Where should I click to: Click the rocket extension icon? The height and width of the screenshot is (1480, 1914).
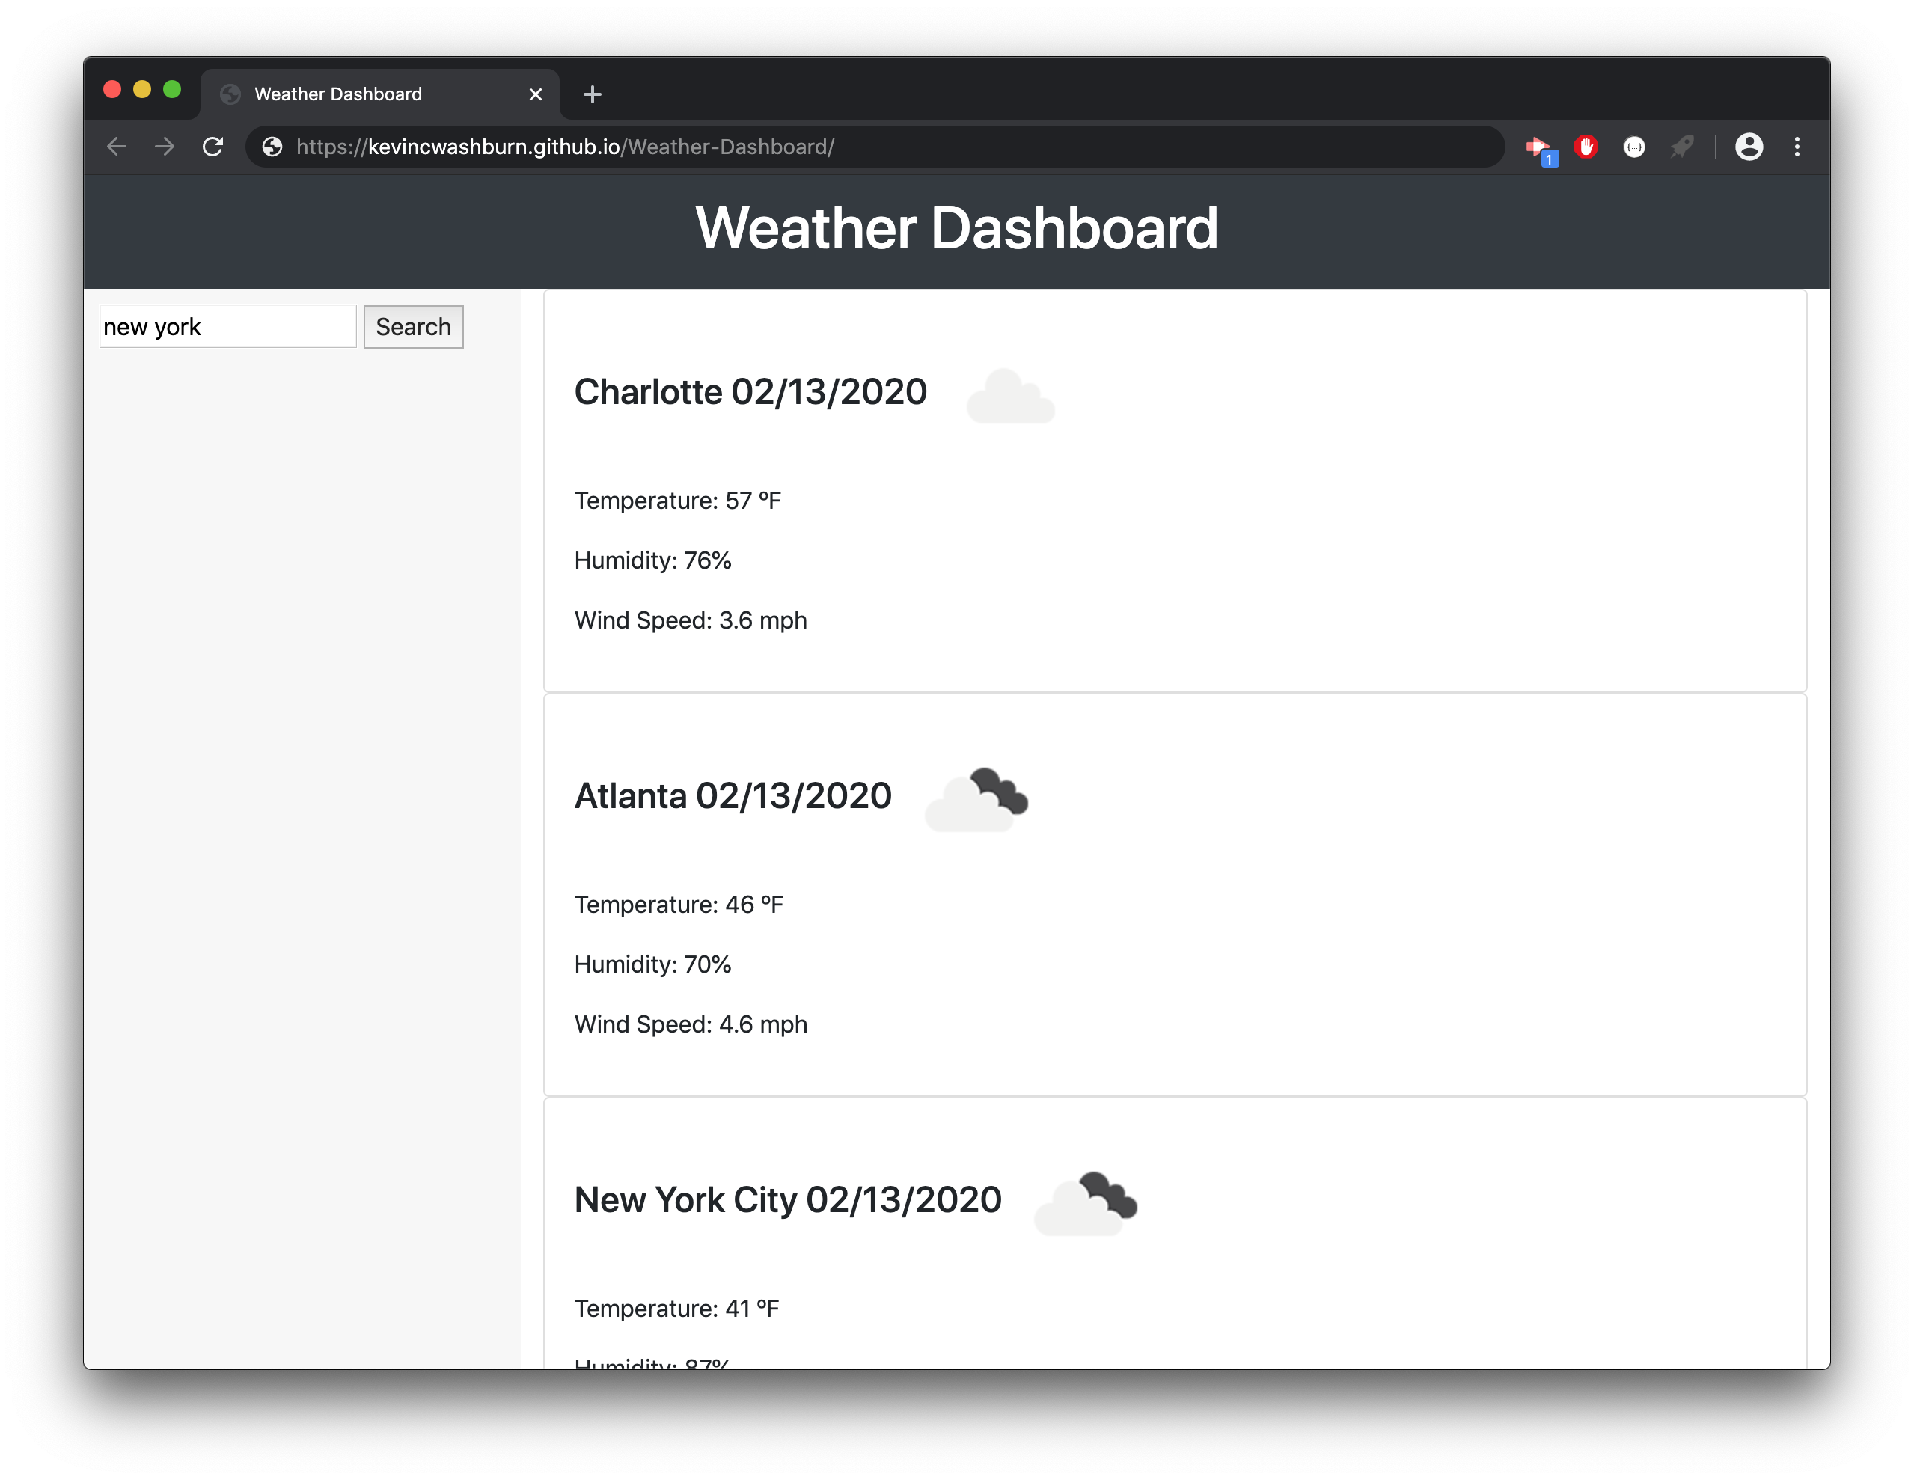point(1681,147)
